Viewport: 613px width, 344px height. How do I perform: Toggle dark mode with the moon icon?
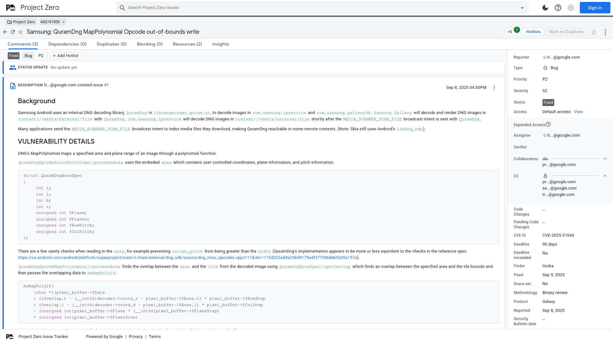coord(545,7)
